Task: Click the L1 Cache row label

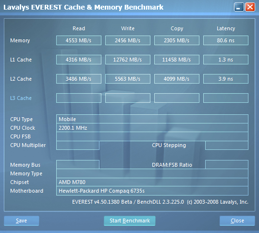Action: 21,60
